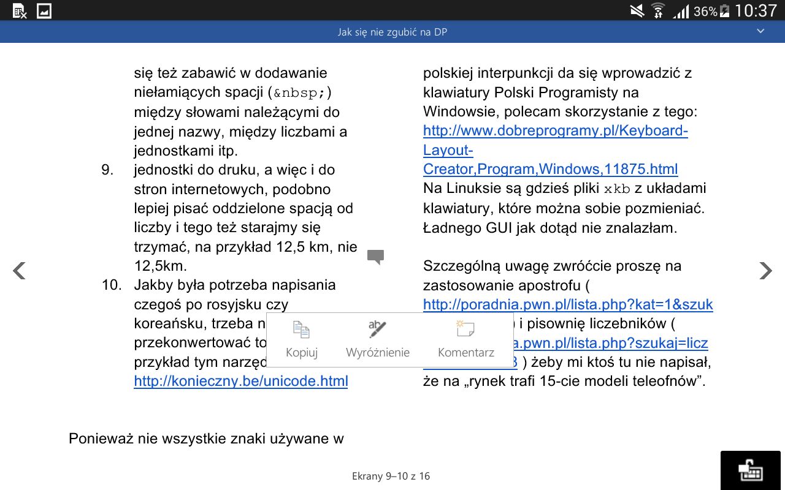Open the konieczny.be/unicode.html link

(x=240, y=381)
